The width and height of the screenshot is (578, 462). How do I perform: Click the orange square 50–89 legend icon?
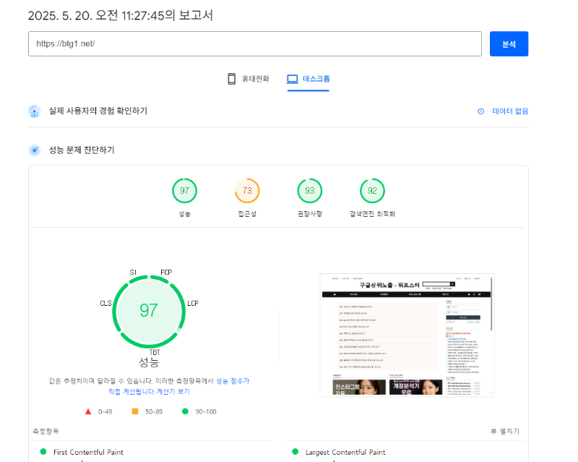135,411
